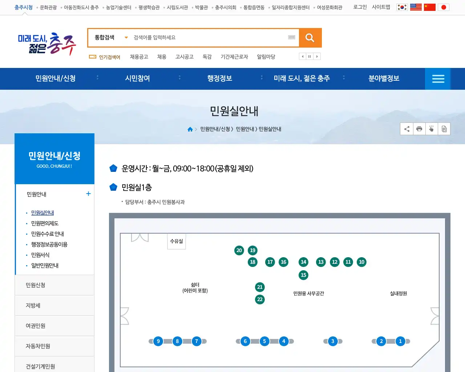This screenshot has height=372, width=465.
Task: Show previous popular keyword with left arrow
Action: (x=303, y=56)
